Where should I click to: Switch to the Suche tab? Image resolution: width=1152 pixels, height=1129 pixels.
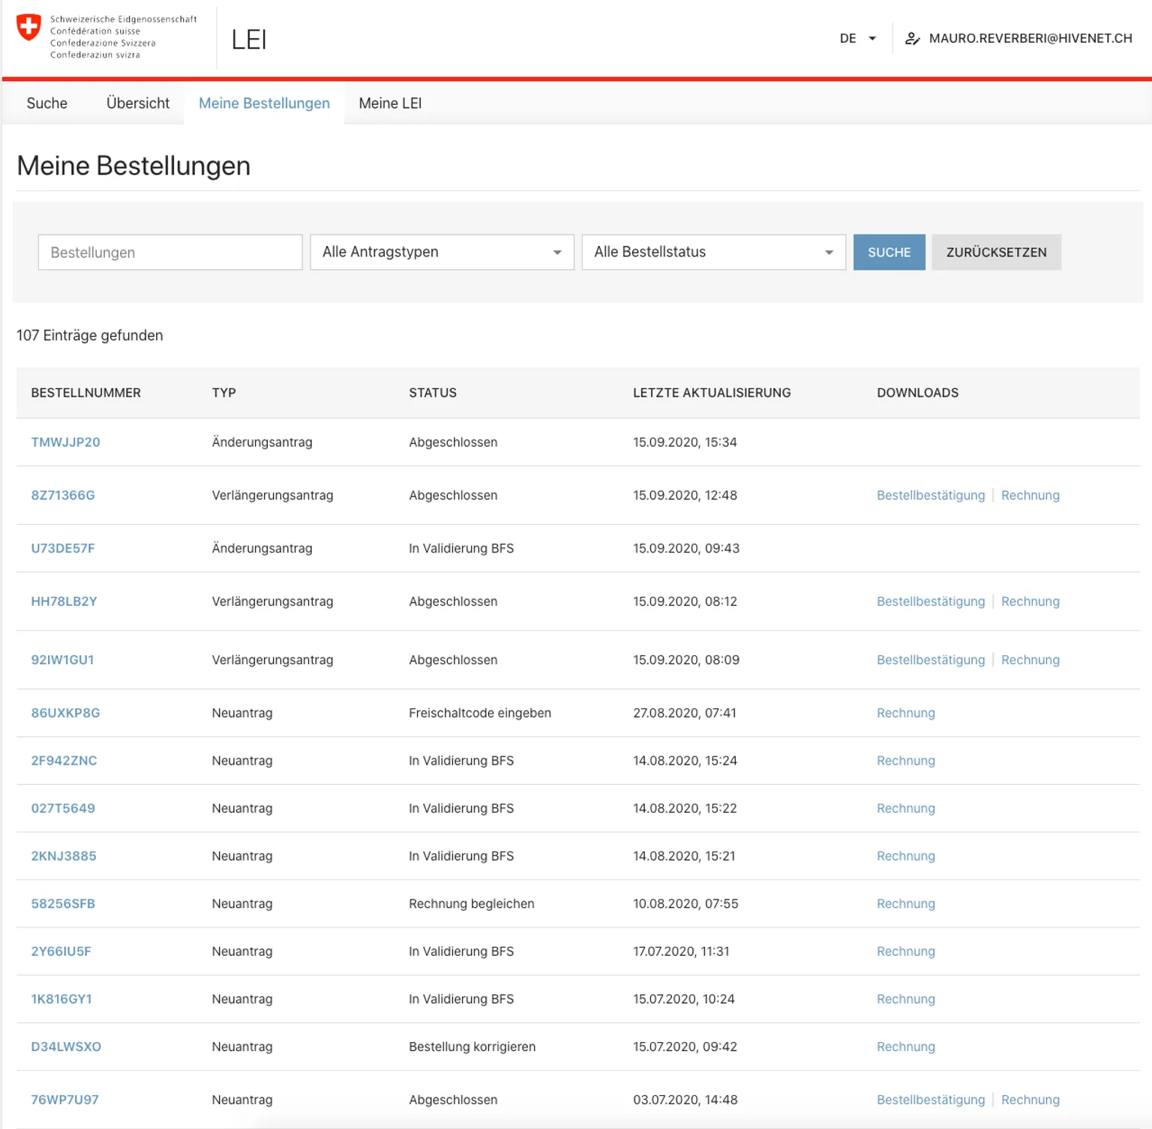click(x=46, y=103)
